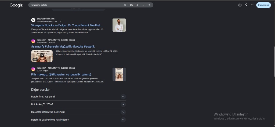Expand Botoks ile yüz inceltme nasıl yapılır
The width and height of the screenshot is (275, 127).
[x=78, y=120]
